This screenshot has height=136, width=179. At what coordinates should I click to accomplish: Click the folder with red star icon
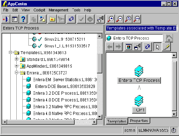pyautogui.click(x=52, y=19)
